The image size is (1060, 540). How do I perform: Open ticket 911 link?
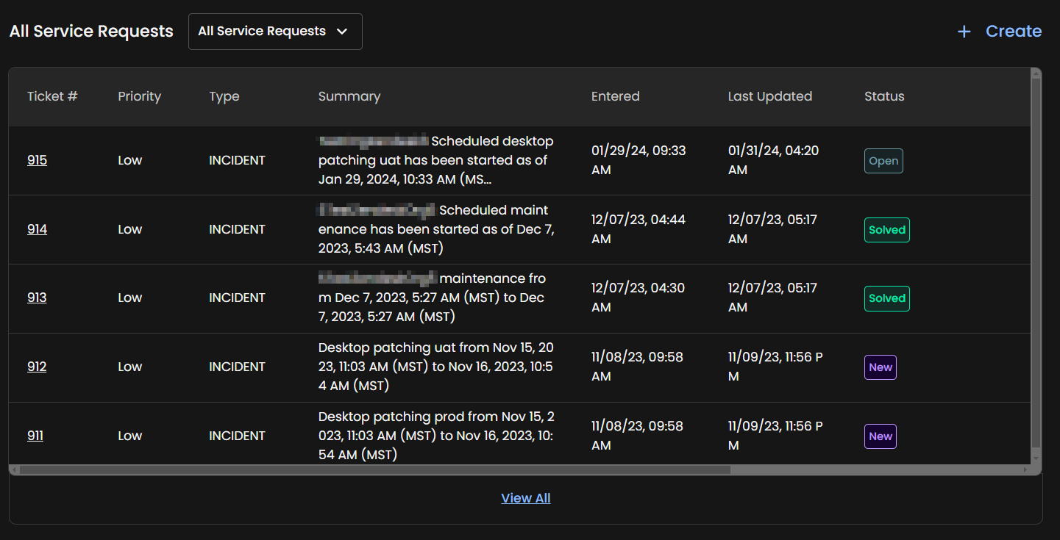tap(35, 436)
